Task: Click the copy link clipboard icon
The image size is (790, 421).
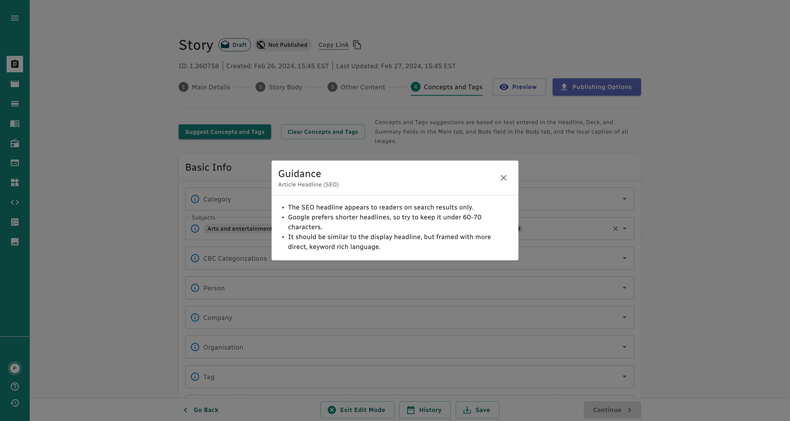Action: (357, 45)
